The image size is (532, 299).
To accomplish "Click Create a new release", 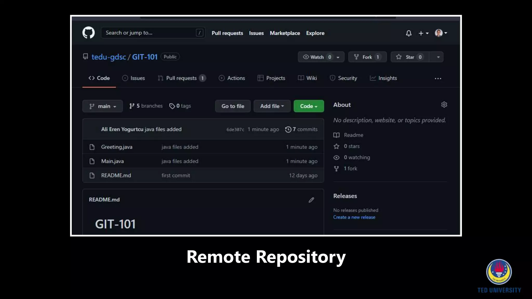I will (354, 217).
